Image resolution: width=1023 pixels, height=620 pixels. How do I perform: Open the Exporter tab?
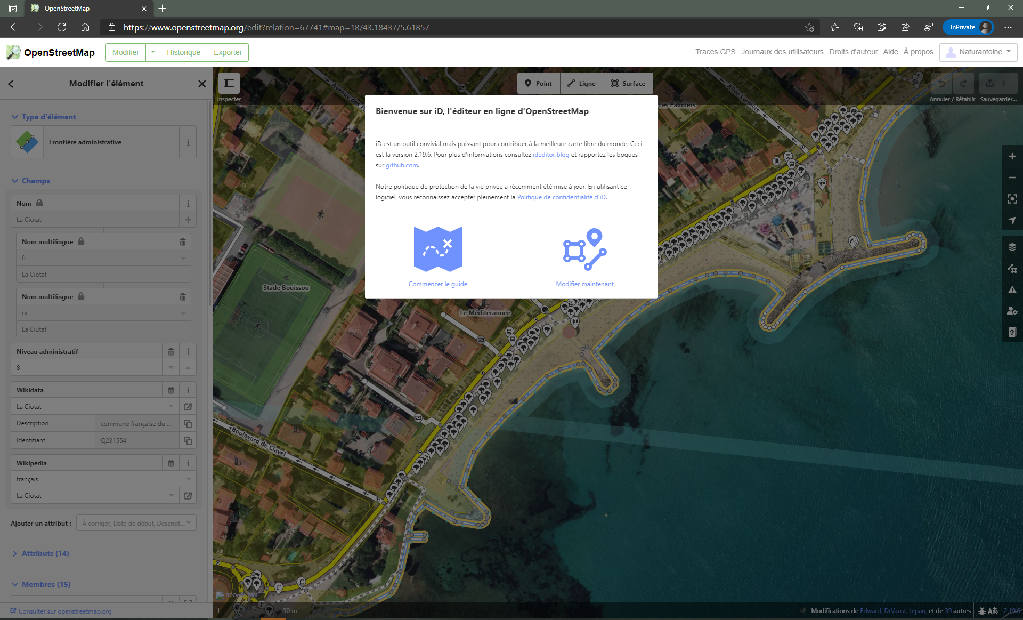228,52
